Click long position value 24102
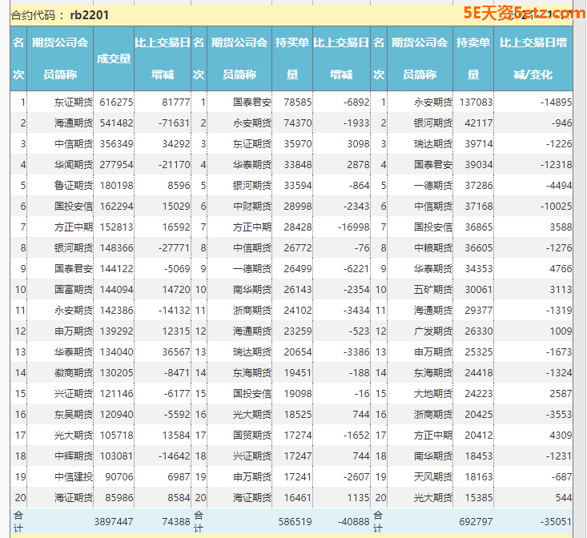Viewport: 587px width, 538px height. click(x=298, y=311)
